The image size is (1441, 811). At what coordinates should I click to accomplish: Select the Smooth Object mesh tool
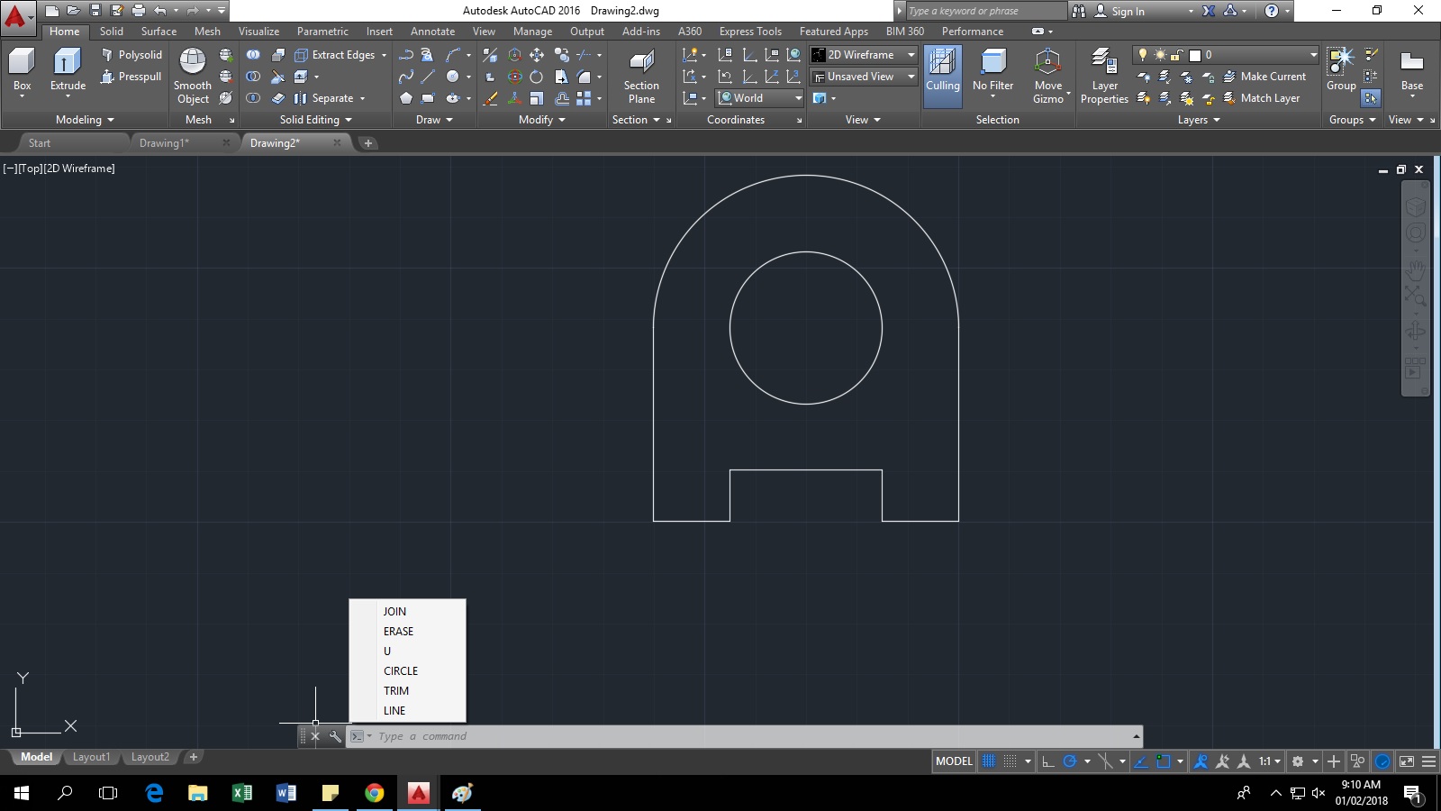(193, 76)
